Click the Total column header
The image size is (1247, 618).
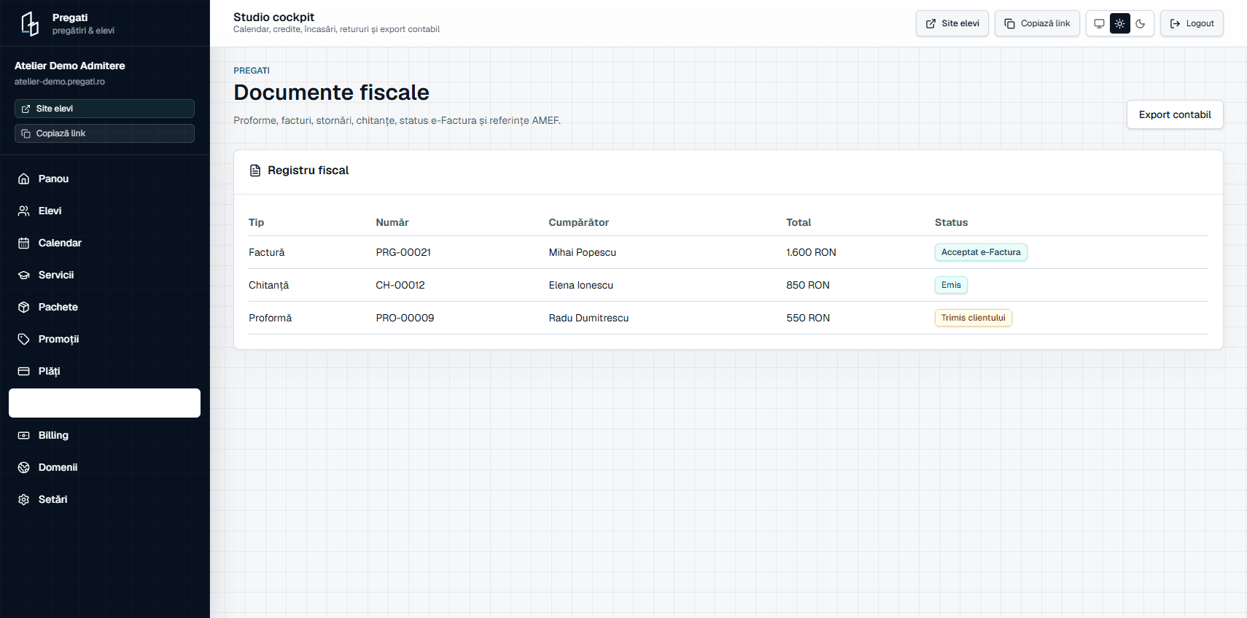[799, 222]
